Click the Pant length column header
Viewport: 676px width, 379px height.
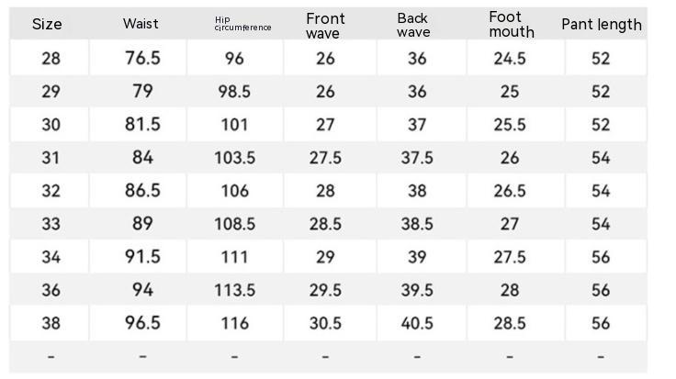[x=601, y=25]
